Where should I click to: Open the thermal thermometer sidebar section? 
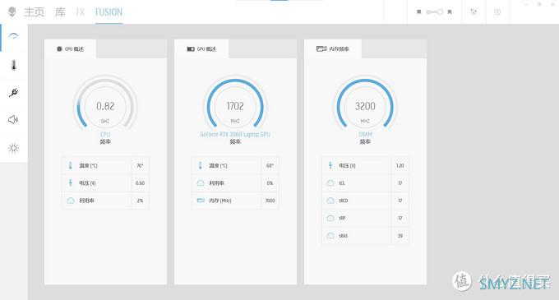coord(13,65)
